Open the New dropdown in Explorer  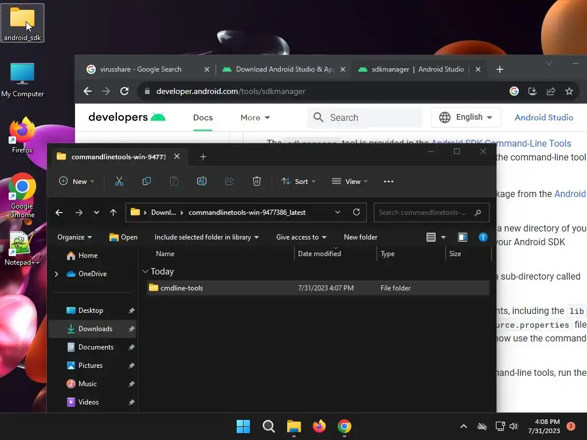(77, 182)
